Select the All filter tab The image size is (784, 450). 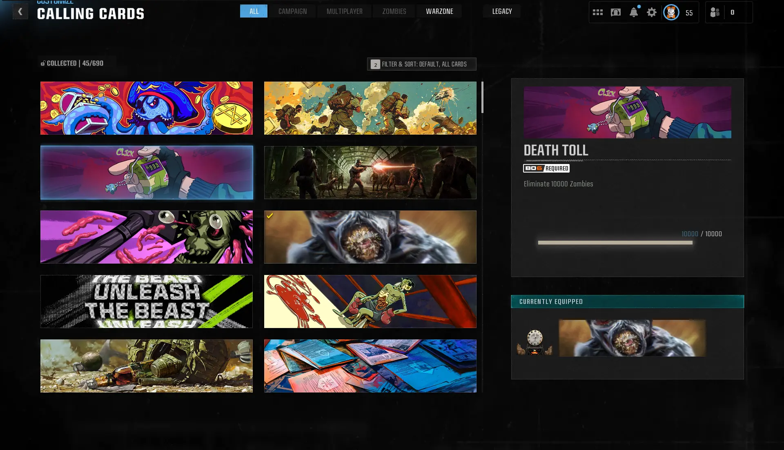click(254, 11)
